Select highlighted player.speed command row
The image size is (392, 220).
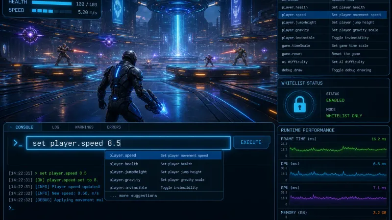pos(333,15)
